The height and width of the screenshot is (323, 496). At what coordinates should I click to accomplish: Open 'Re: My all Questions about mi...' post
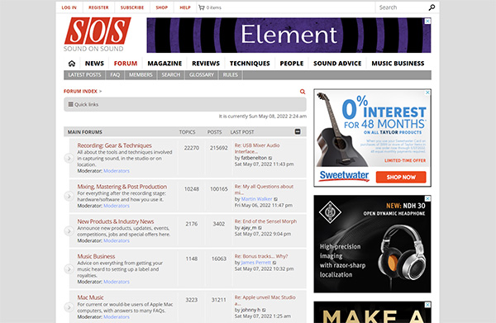(264, 189)
